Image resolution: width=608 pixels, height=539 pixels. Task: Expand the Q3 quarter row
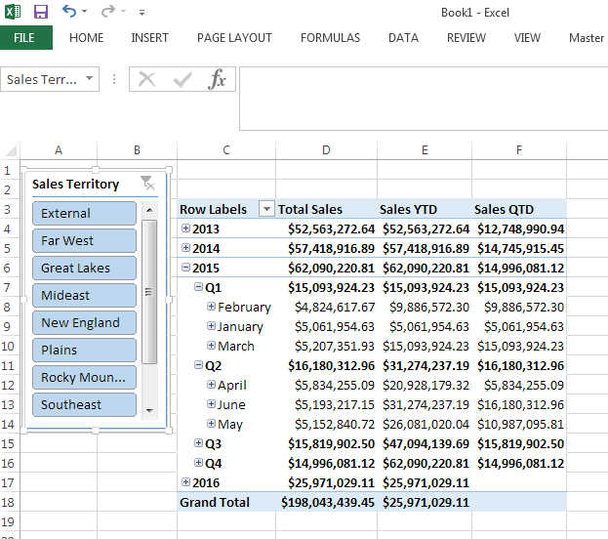[199, 443]
